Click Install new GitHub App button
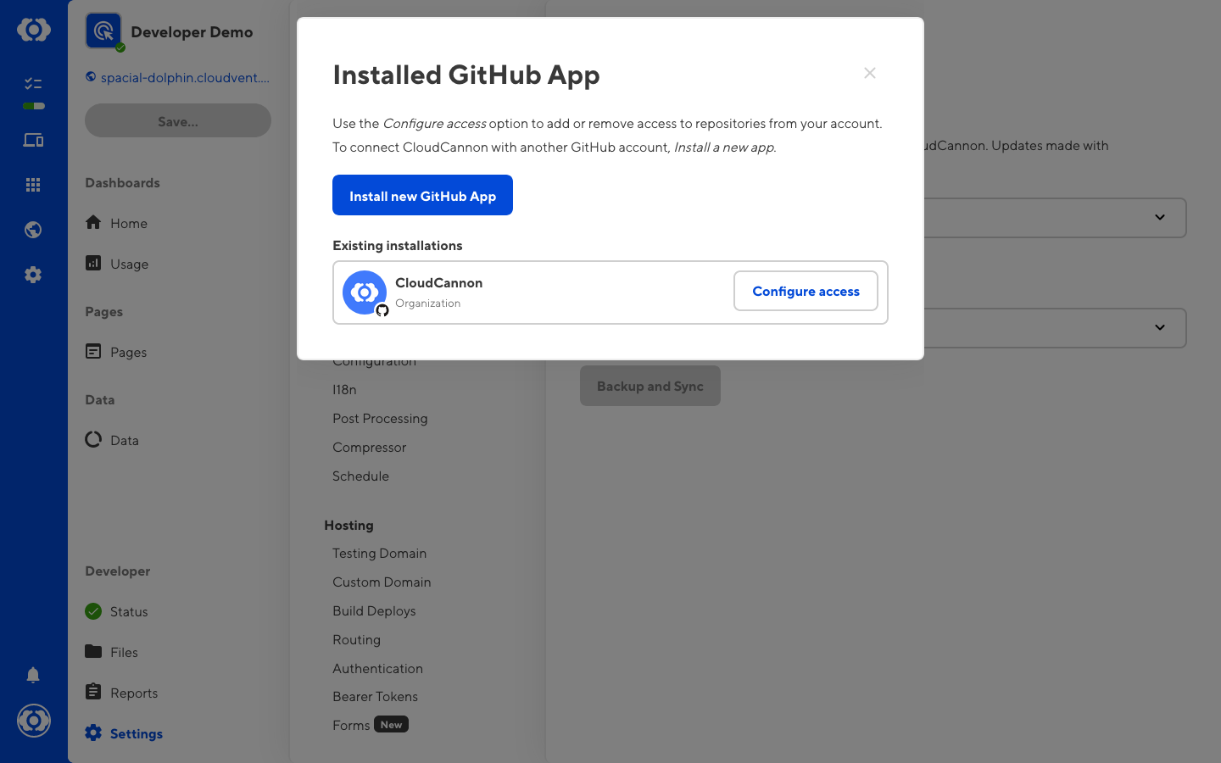 422,196
